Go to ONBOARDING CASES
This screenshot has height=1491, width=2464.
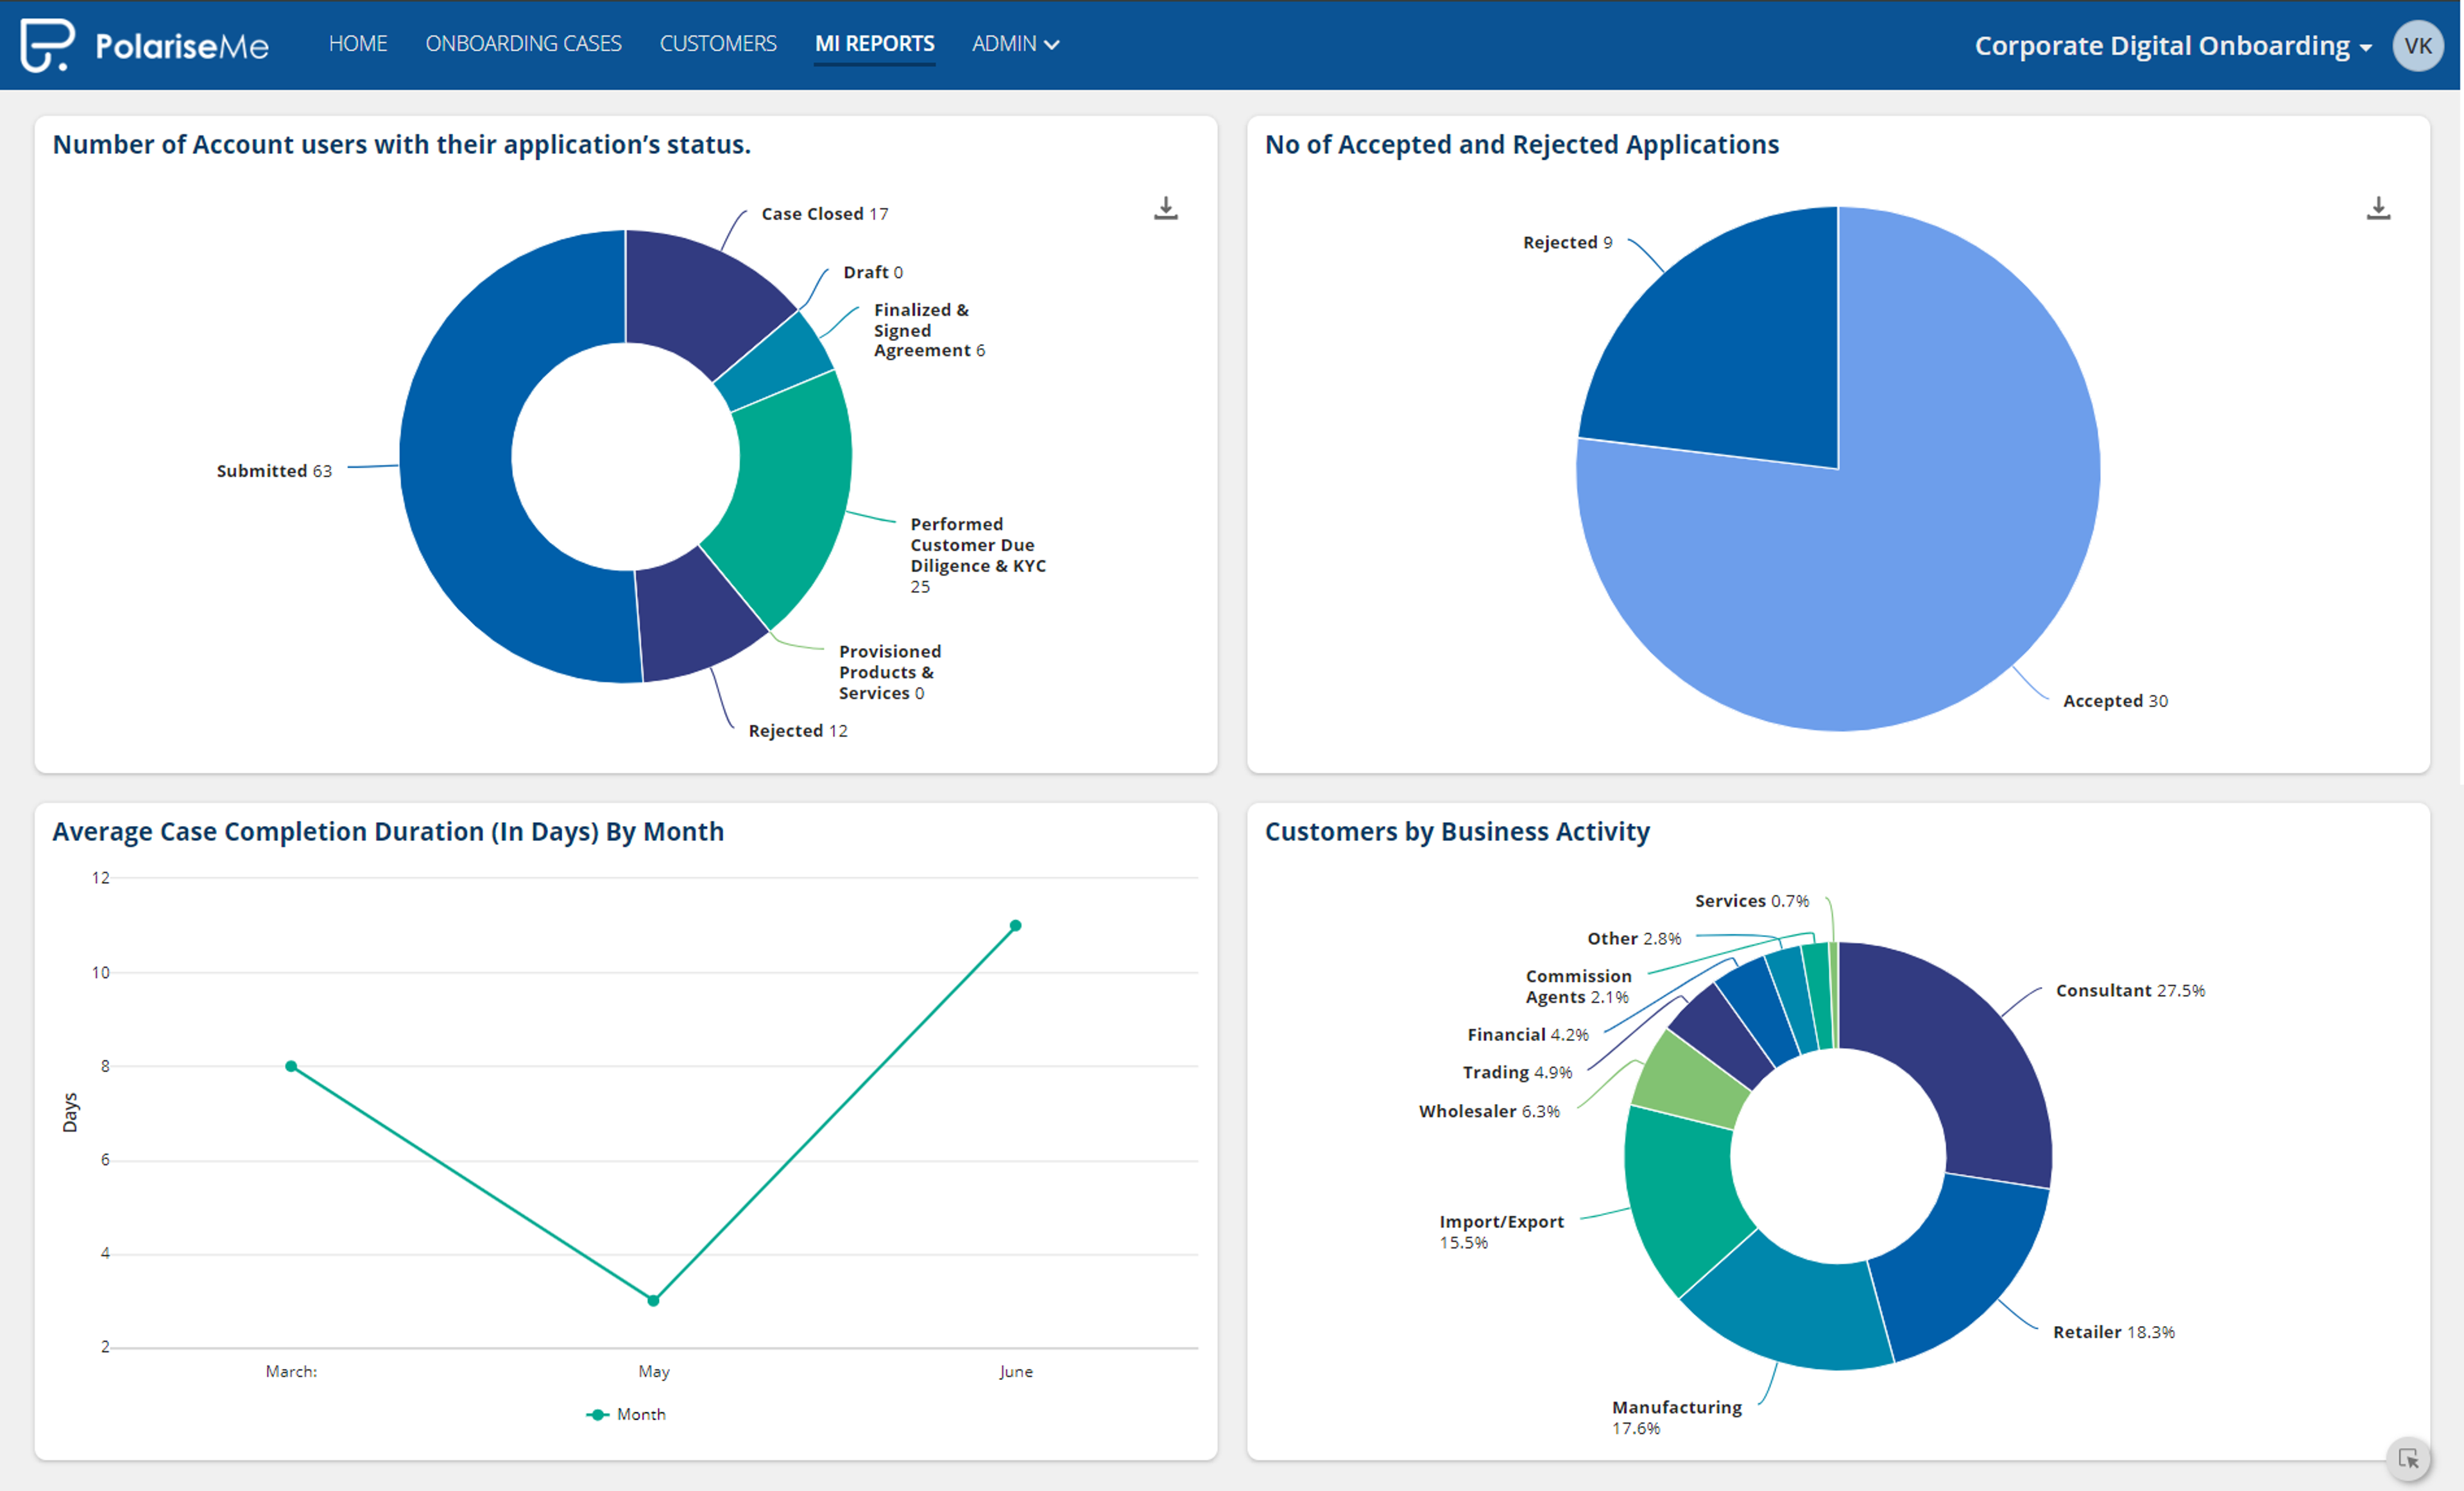click(x=523, y=44)
